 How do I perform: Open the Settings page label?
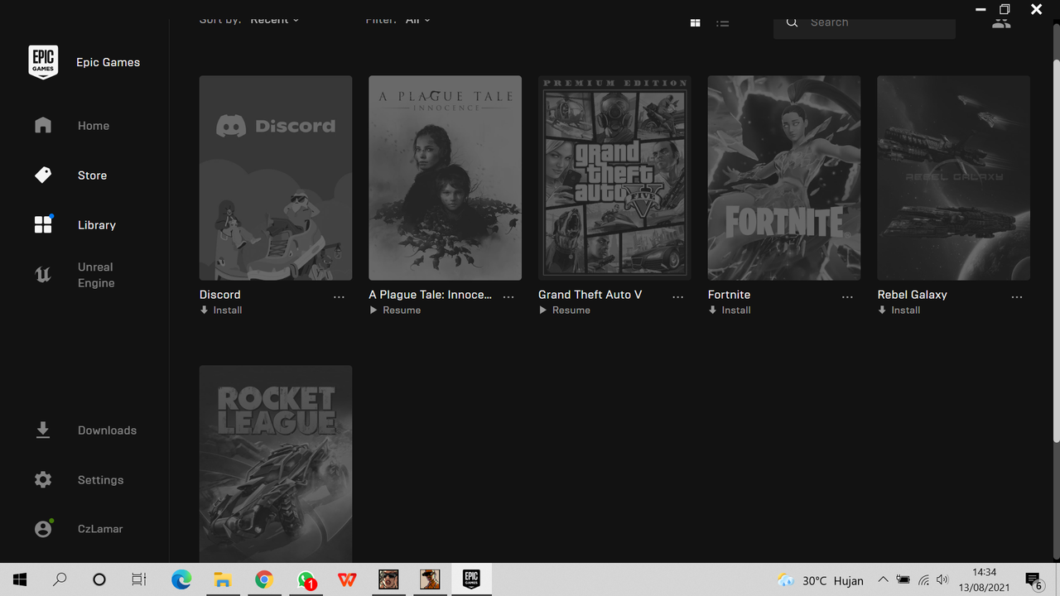pyautogui.click(x=100, y=480)
